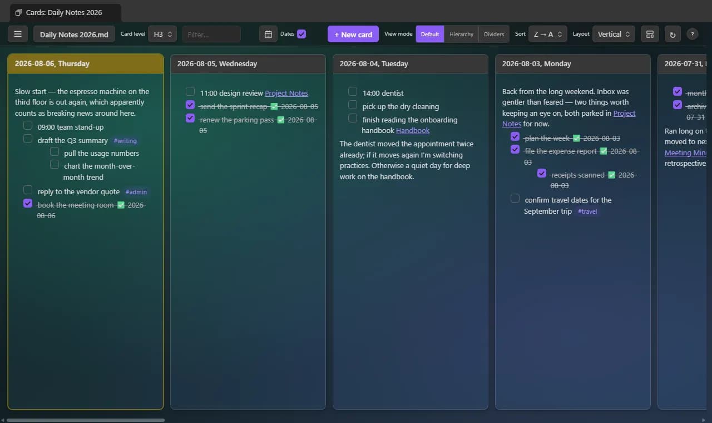712x423 pixels.
Task: Click the #travel tag
Action: tap(587, 211)
